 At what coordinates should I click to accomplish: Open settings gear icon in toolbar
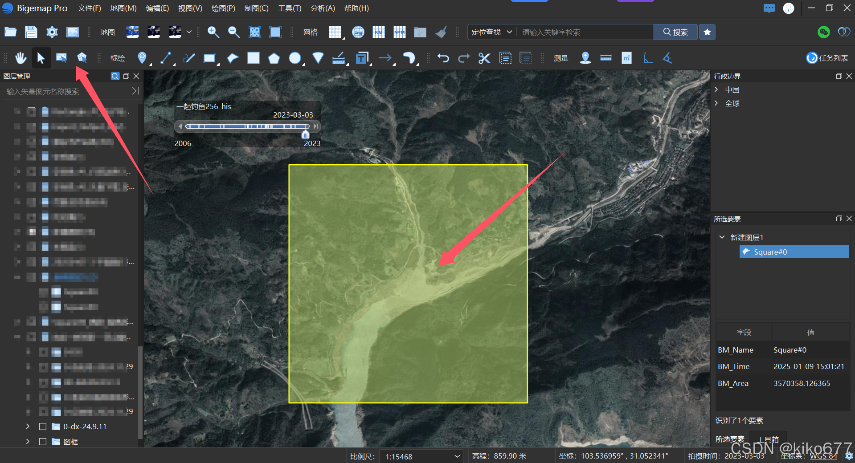point(52,32)
